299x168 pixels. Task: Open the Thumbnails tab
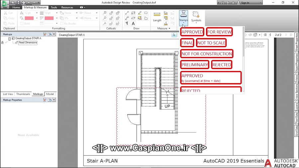point(23,94)
